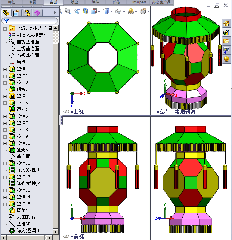This screenshot has height=240, width=232.
Task: Open the ConfigurationManager tab
Action: coord(27,13)
